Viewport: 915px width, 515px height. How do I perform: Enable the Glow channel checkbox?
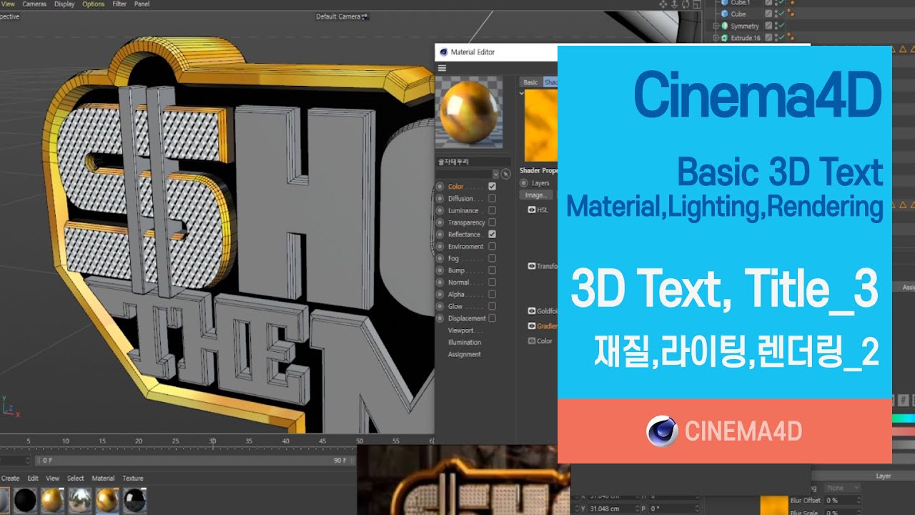pyautogui.click(x=492, y=306)
